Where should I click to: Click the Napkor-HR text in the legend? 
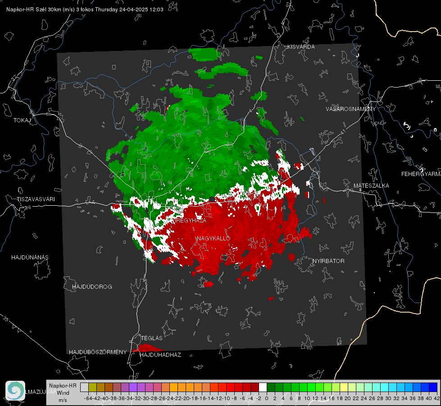pos(63,386)
